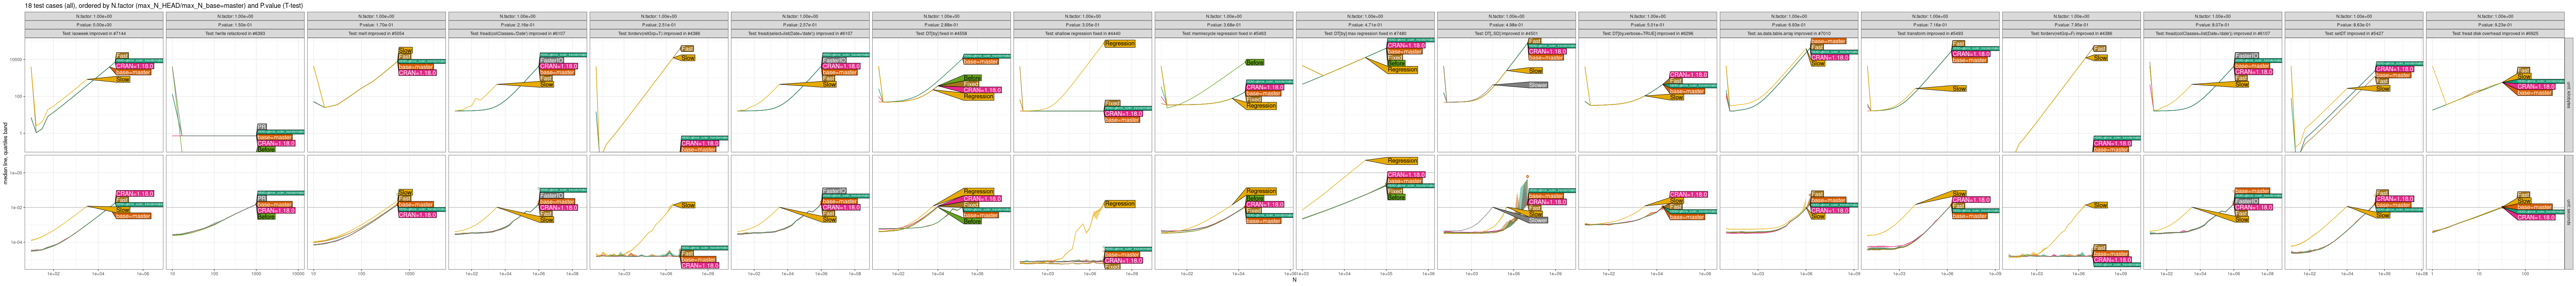Click 'as.data.table.array improved in #7010' facet header

(x=1788, y=33)
